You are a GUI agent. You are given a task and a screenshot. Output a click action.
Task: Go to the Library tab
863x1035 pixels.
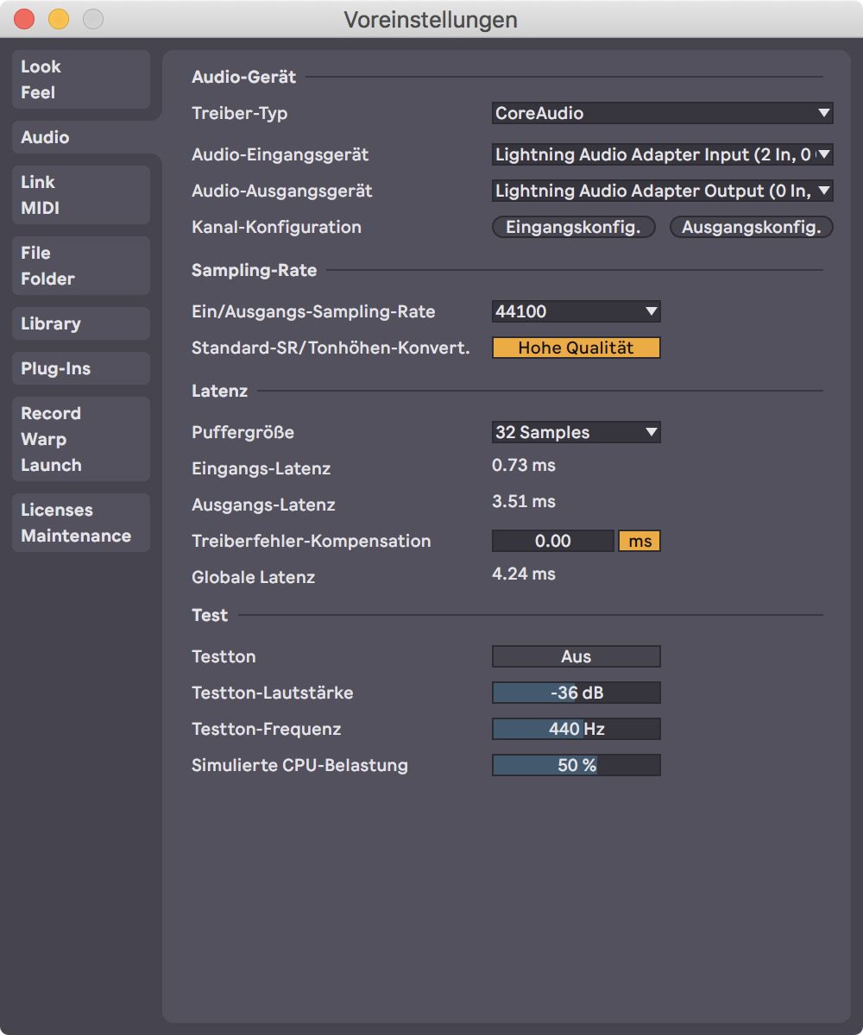point(80,323)
